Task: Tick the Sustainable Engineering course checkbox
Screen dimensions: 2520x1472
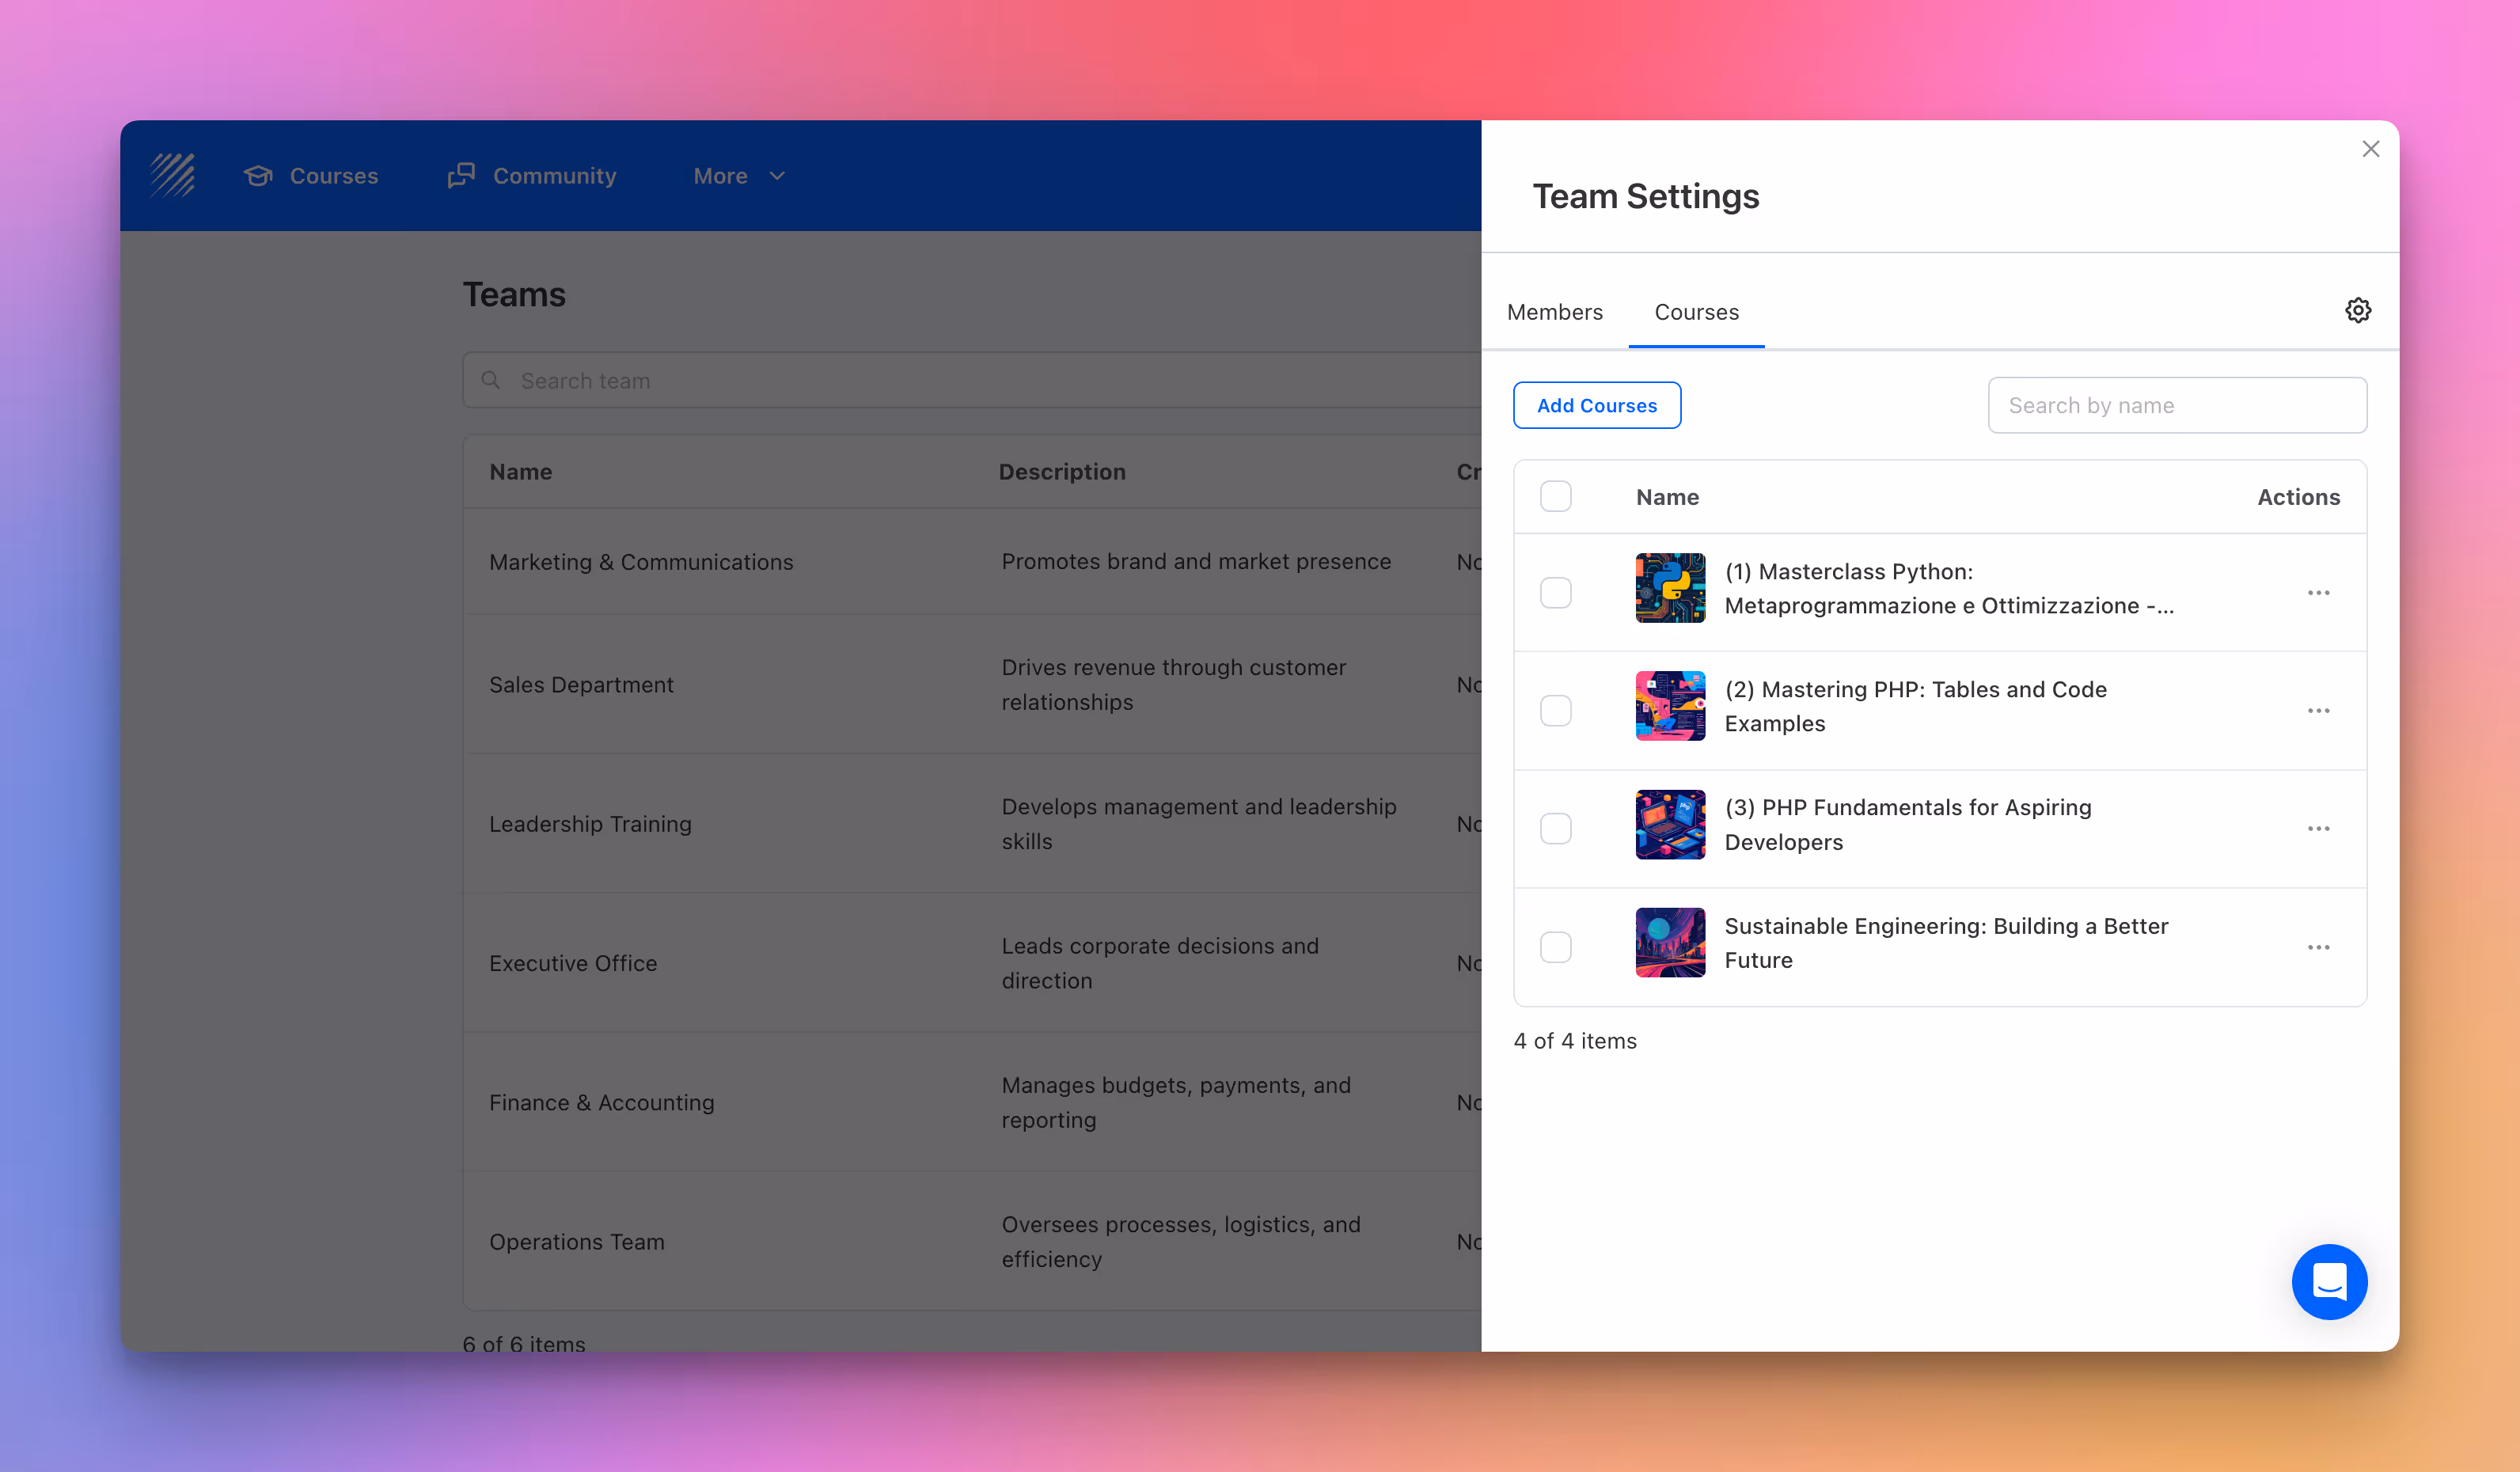Action: pyautogui.click(x=1555, y=947)
